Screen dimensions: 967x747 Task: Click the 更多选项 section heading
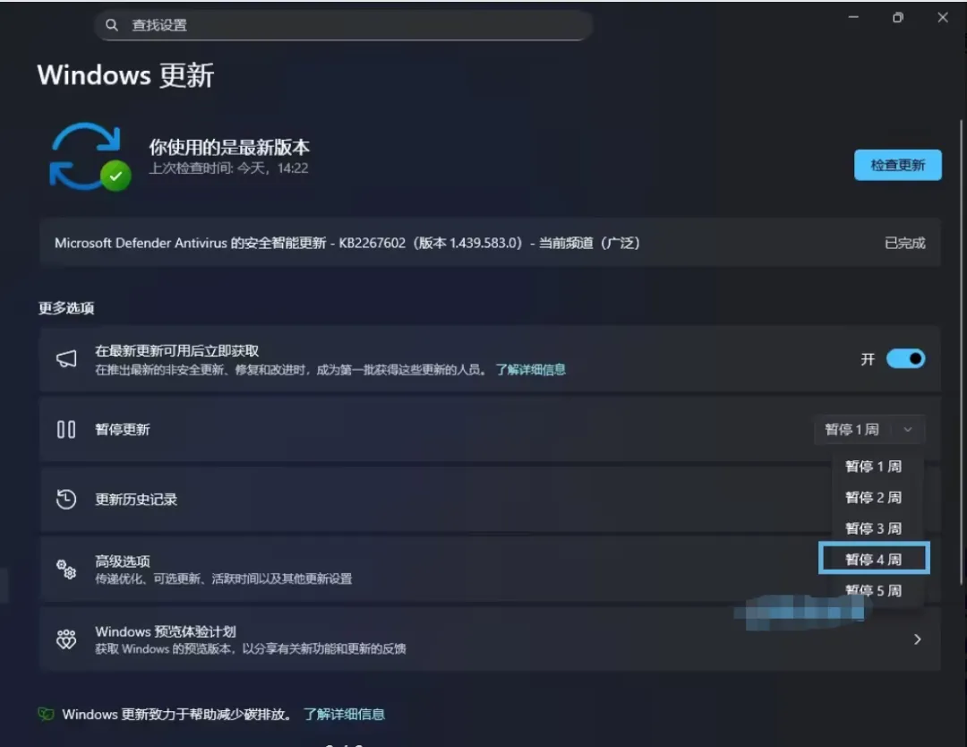(x=66, y=308)
